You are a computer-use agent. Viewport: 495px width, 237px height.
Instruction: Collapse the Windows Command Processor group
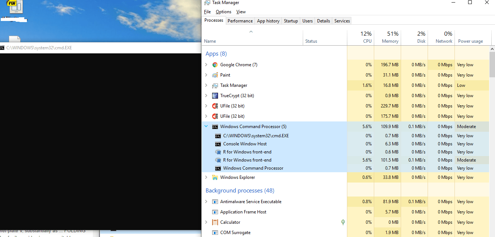click(x=206, y=126)
